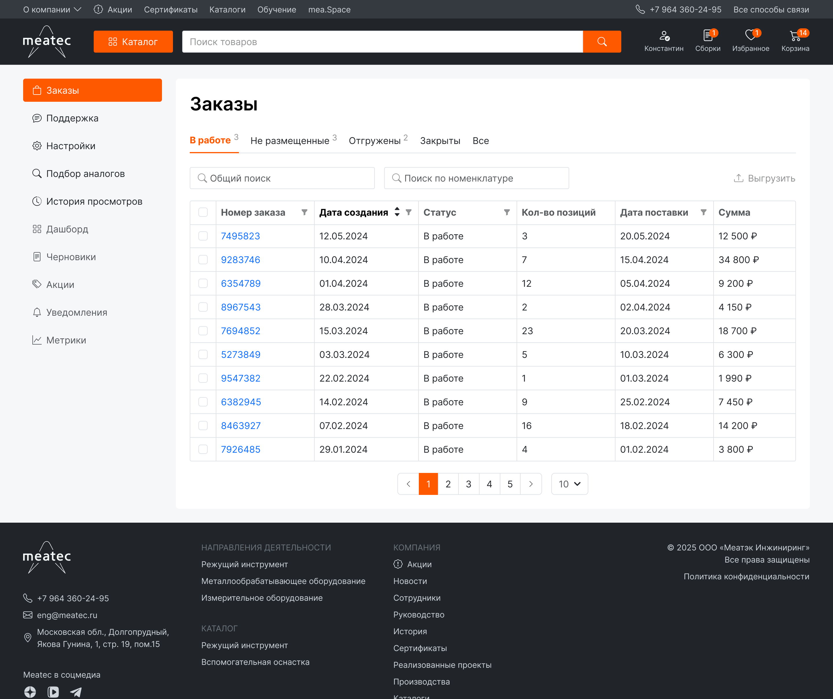Open the rows-per-page dropdown showing 10
Image resolution: width=833 pixels, height=699 pixels.
(x=569, y=484)
